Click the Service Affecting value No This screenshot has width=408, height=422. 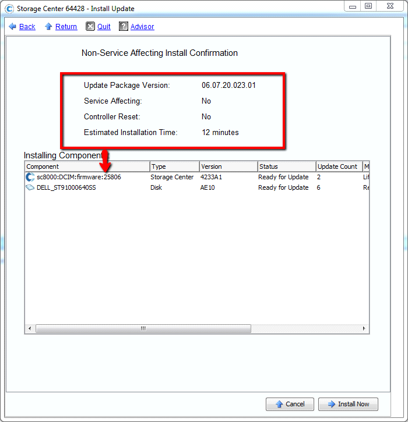[x=206, y=101]
